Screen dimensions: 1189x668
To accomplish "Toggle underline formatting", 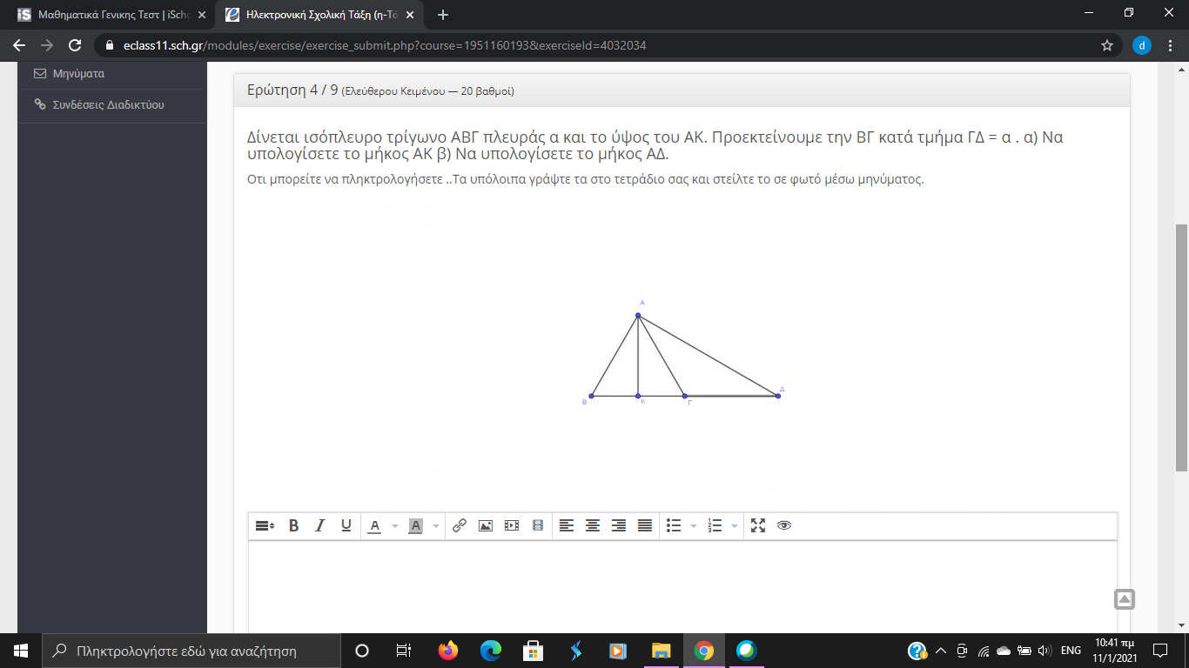I will [x=346, y=525].
